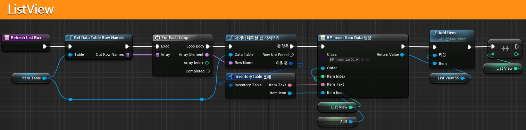This screenshot has width=526, height=130.
Task: Click the List View variable pin above Self node
Action: (x=350, y=107)
